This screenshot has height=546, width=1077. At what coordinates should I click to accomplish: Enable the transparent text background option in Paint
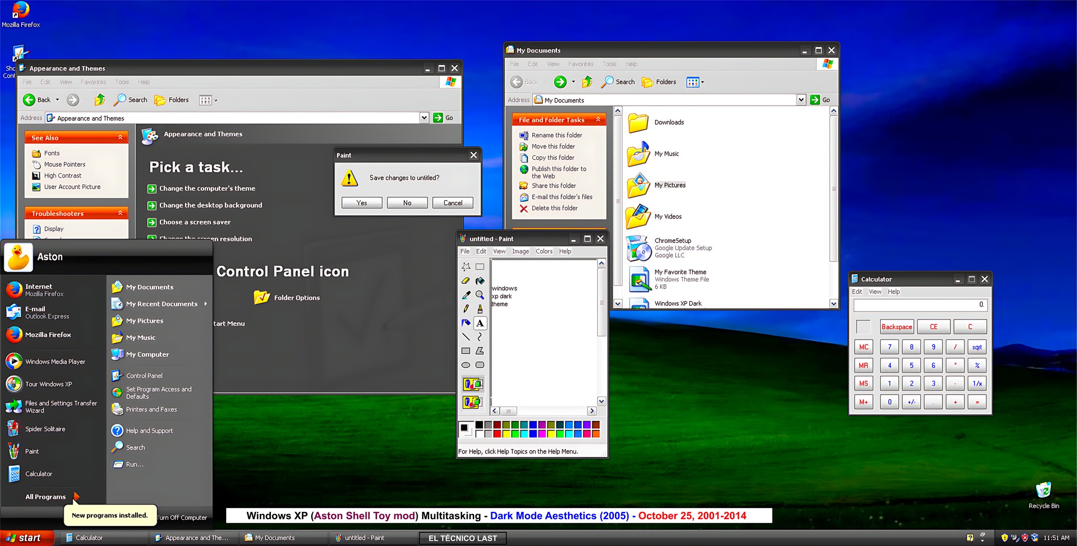click(473, 402)
